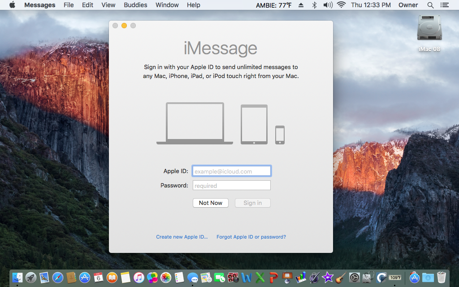Open the Messages app menu

(x=40, y=5)
